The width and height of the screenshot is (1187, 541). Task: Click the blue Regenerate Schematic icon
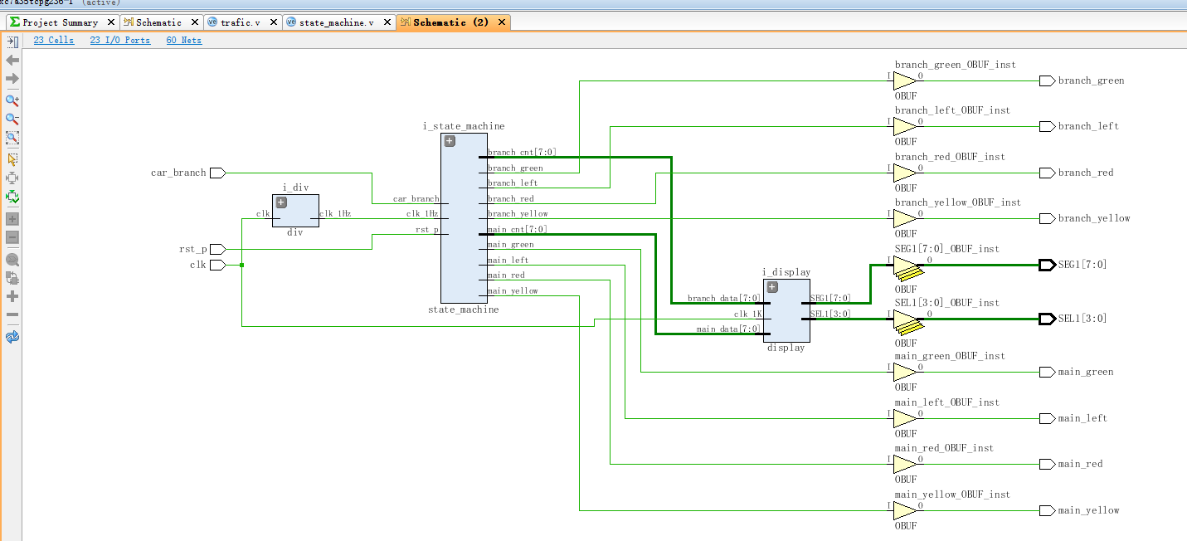coord(12,337)
